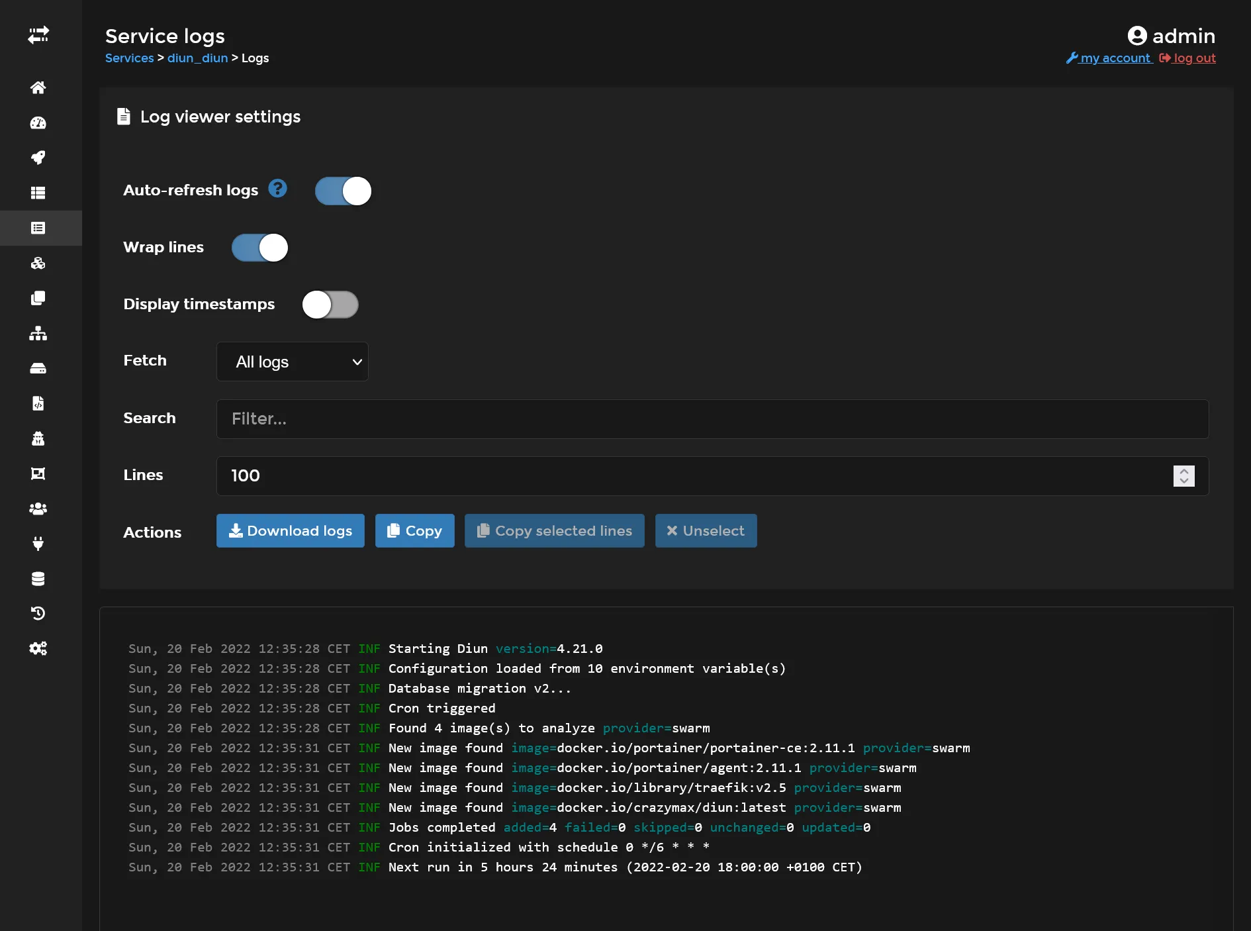Image resolution: width=1251 pixels, height=931 pixels.
Task: Select the cubes icon in the sidebar
Action: pos(38,263)
